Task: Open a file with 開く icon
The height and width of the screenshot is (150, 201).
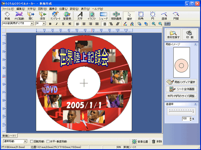Action: [x=31, y=16]
